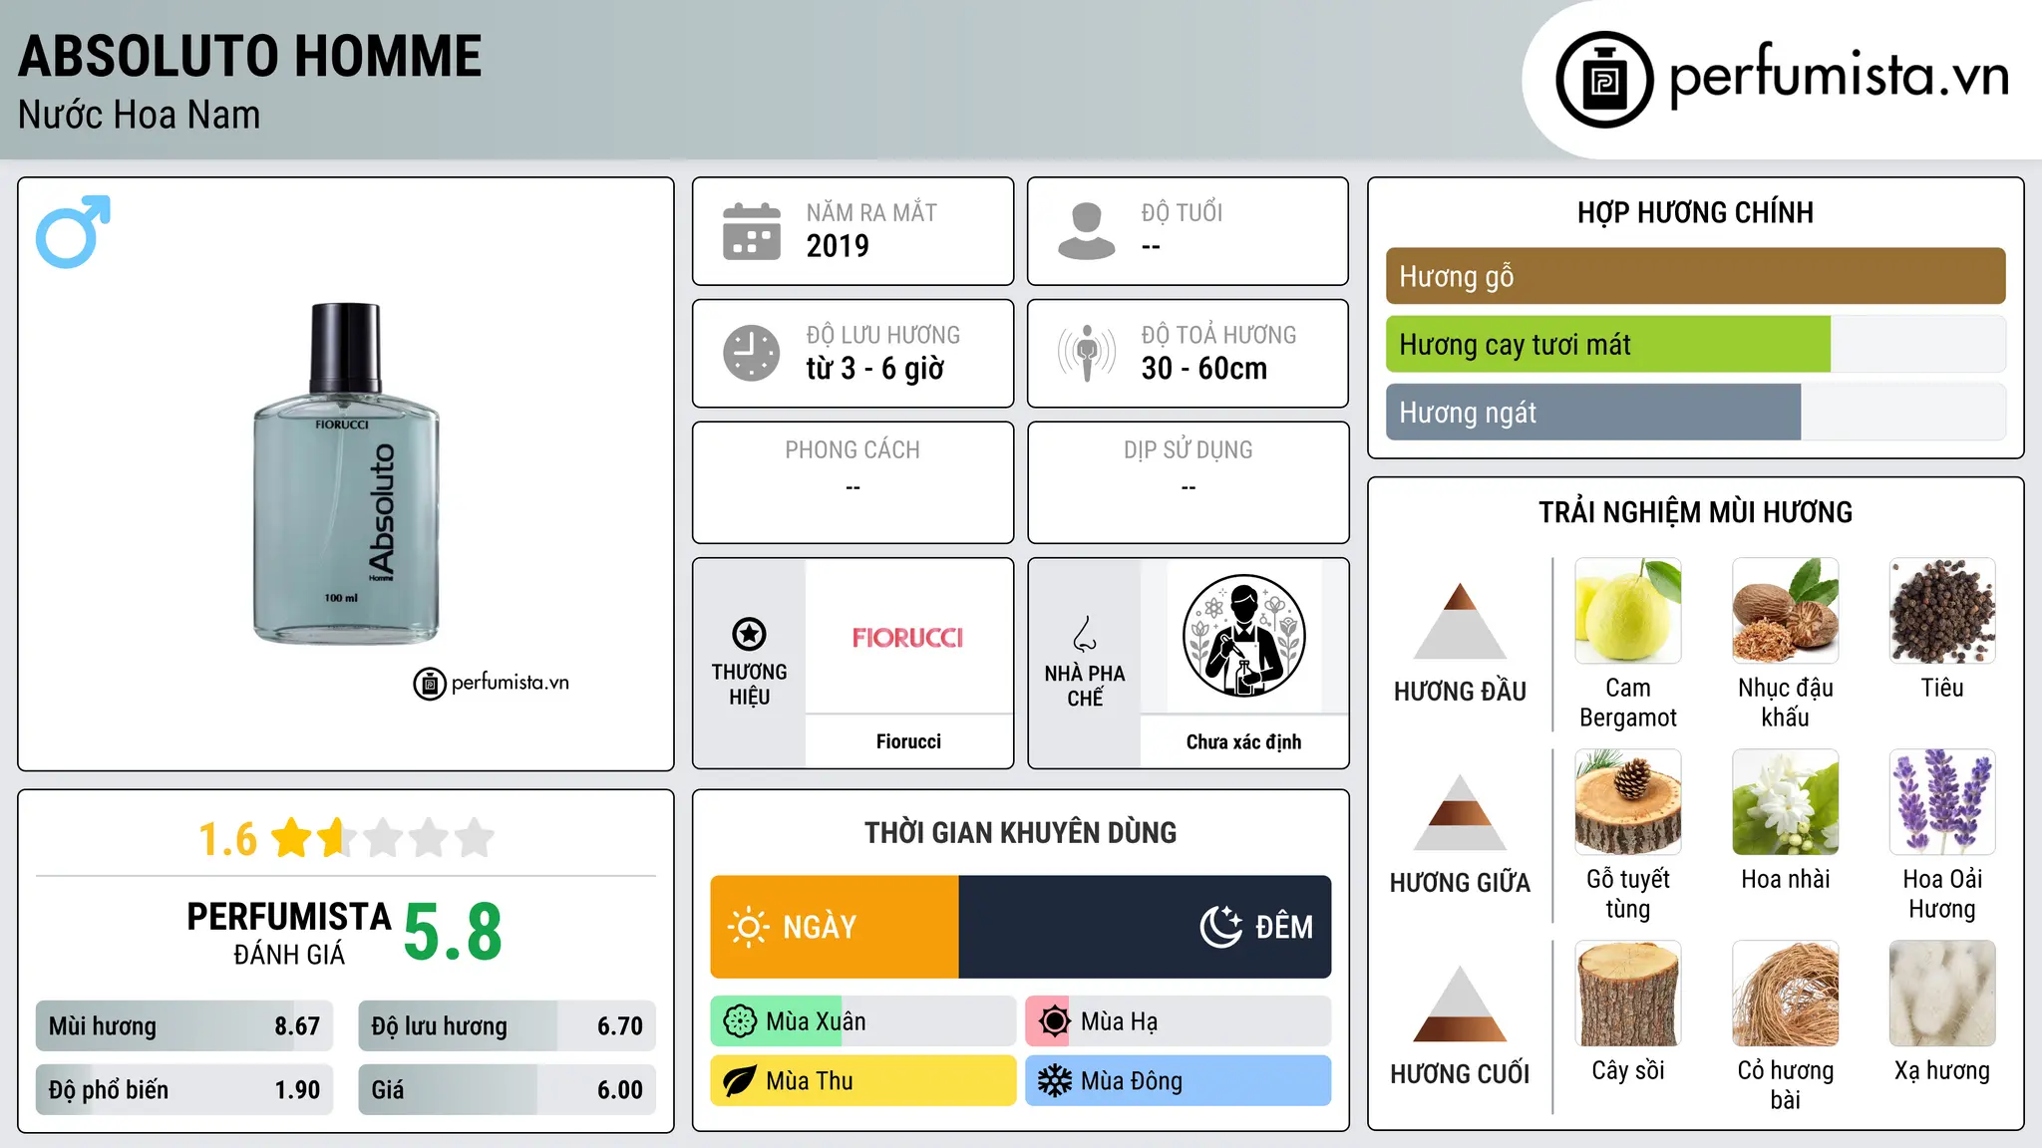Click the nose icon above Nhà pha chế
Screen dimensions: 2042x1148
1085,634
